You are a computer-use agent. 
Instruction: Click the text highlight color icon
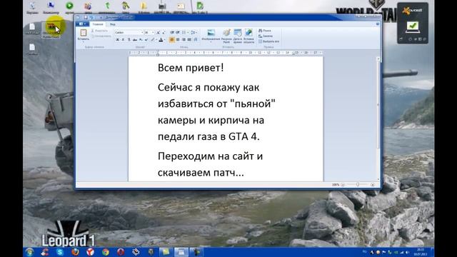pyautogui.click(x=153, y=40)
